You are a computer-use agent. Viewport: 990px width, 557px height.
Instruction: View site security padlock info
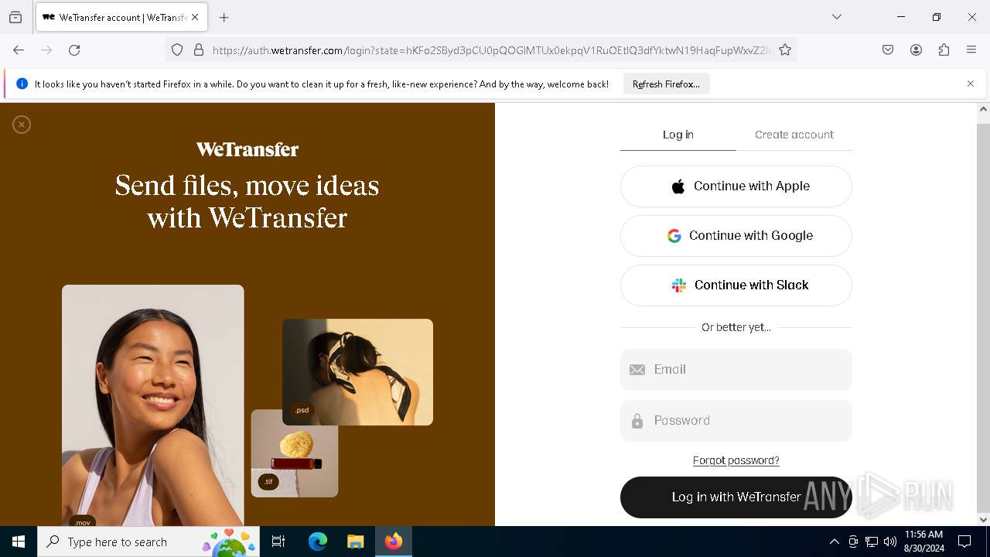pos(199,50)
